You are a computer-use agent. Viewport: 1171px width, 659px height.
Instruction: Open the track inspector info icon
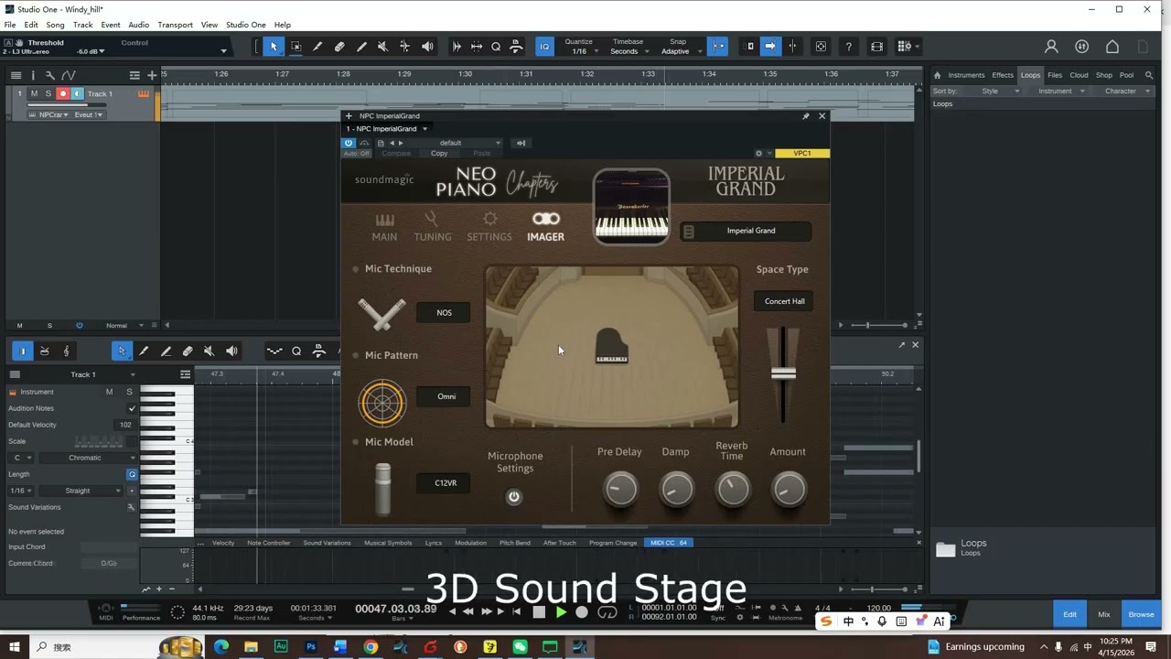click(x=33, y=75)
